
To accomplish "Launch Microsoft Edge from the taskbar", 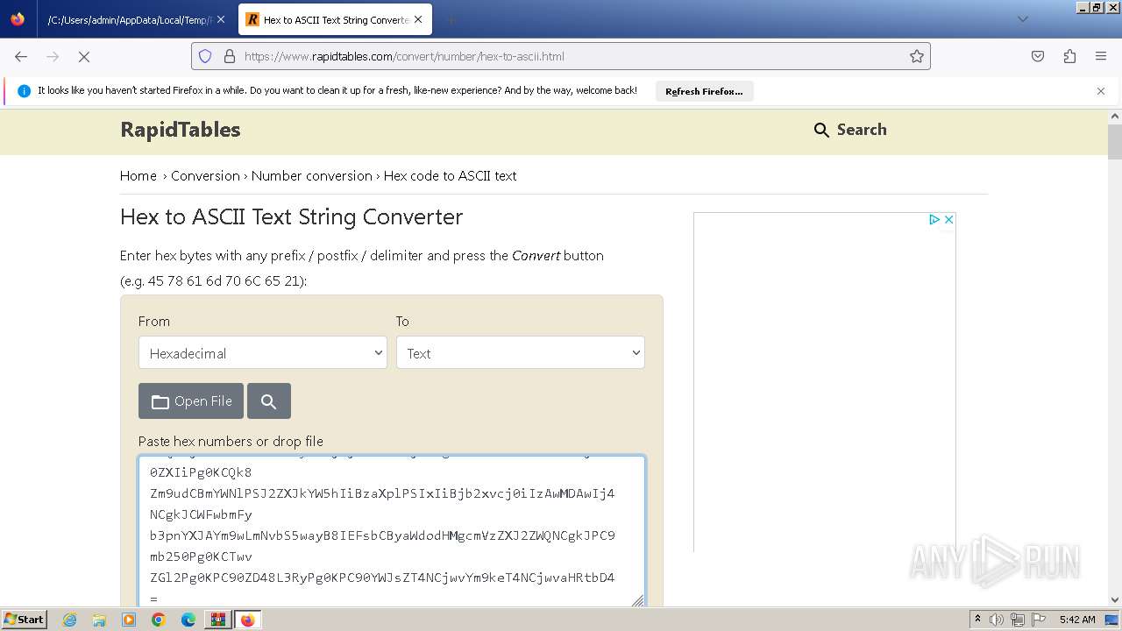I will (188, 620).
